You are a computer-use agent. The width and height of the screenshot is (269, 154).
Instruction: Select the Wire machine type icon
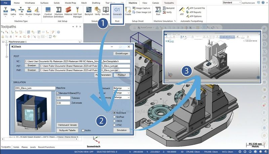pos(21,11)
